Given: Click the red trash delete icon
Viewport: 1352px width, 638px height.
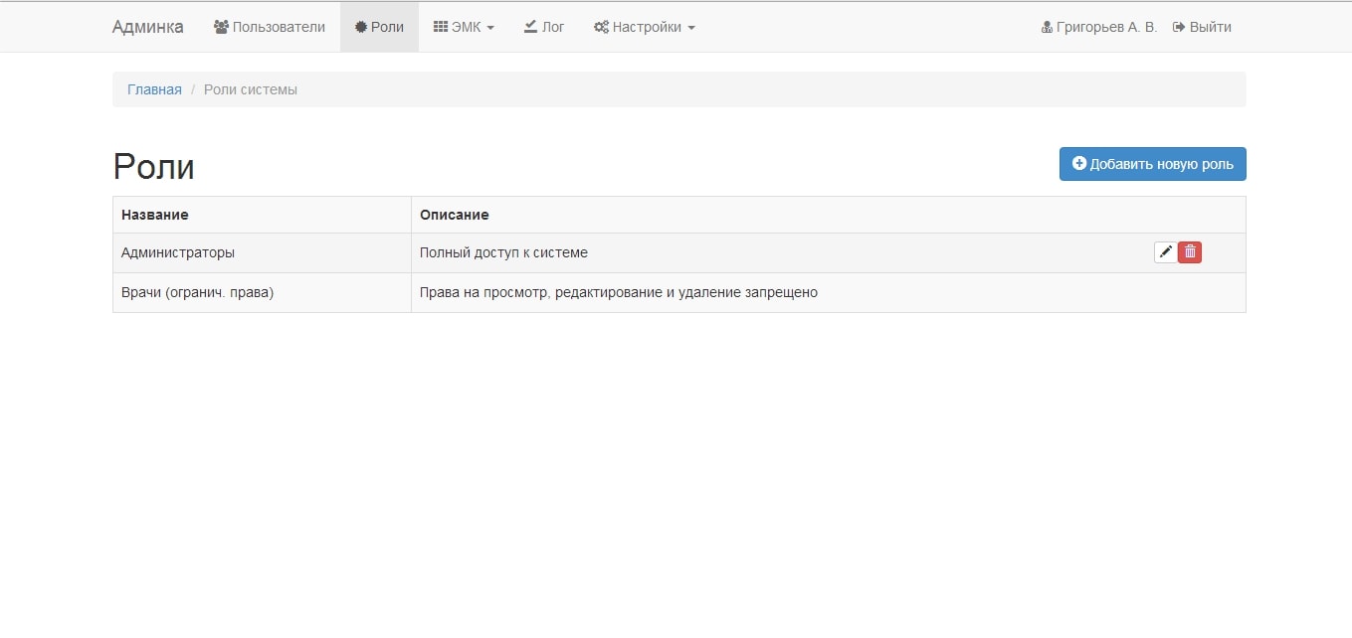Looking at the screenshot, I should (1190, 252).
